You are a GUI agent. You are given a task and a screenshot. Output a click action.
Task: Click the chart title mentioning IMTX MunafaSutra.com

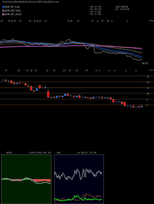[30, 2]
